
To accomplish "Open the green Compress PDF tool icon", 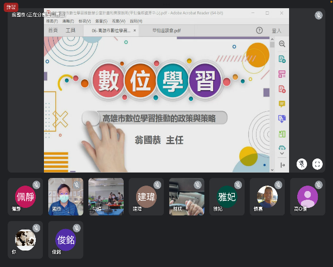I will pyautogui.click(x=282, y=134).
